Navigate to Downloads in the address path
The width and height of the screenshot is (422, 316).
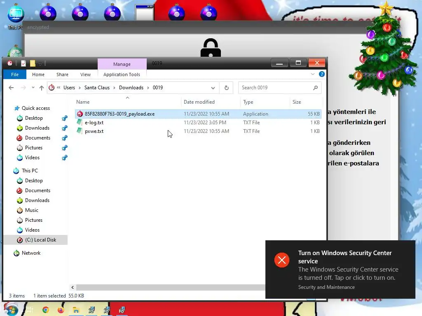pyautogui.click(x=131, y=88)
